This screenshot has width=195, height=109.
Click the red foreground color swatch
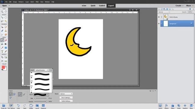tap(3, 67)
